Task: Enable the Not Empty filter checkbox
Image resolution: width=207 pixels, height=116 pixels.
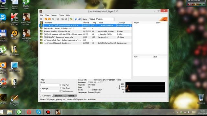Action: coord(61,88)
